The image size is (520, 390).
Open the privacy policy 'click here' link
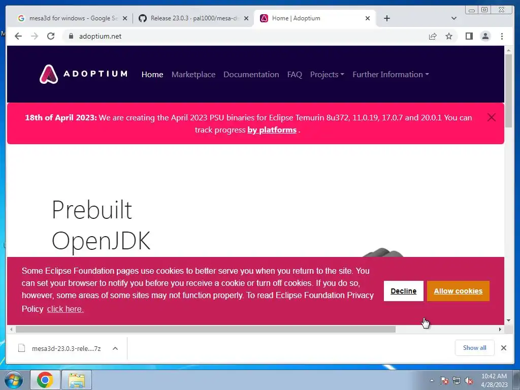(x=66, y=309)
